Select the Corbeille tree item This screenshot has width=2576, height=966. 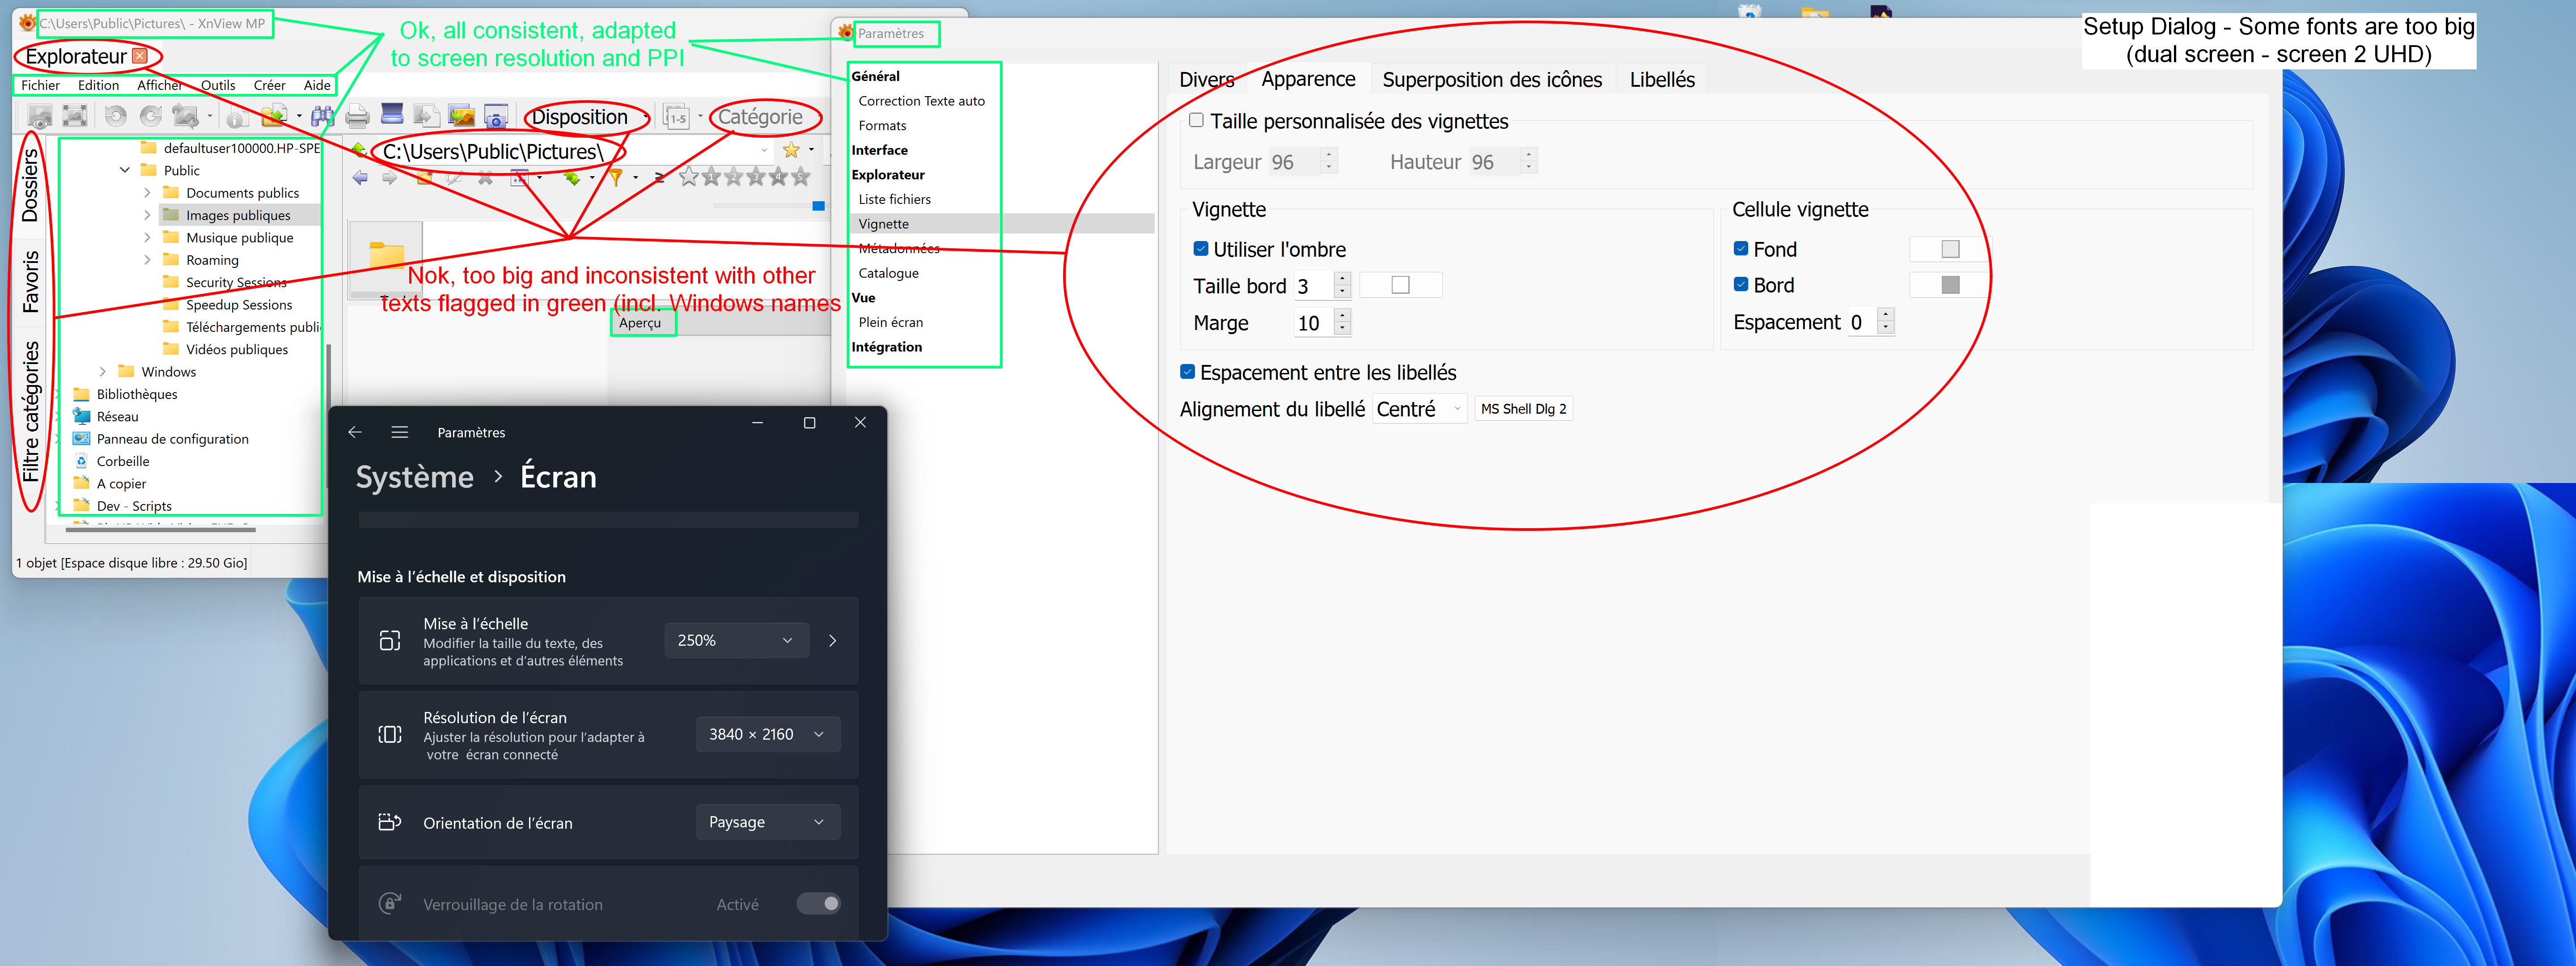point(122,461)
